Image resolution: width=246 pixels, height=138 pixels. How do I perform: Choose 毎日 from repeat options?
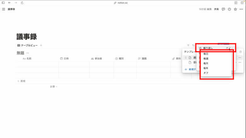coord(206,54)
